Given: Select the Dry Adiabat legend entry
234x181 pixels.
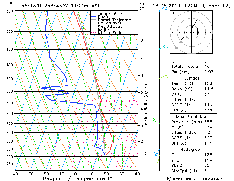Looking at the screenshot, I should [x=106, y=23].
